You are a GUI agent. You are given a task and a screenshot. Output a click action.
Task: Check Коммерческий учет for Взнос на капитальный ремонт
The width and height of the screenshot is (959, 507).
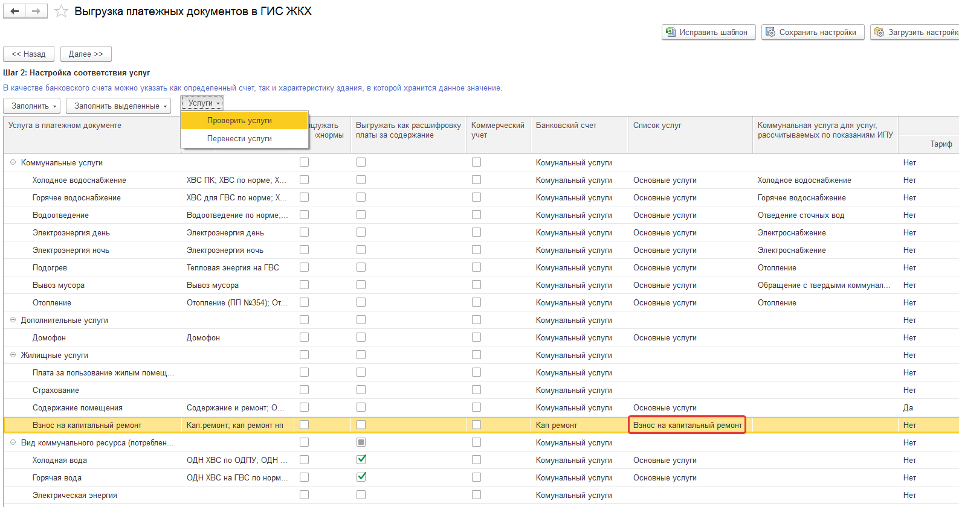pyautogui.click(x=476, y=424)
